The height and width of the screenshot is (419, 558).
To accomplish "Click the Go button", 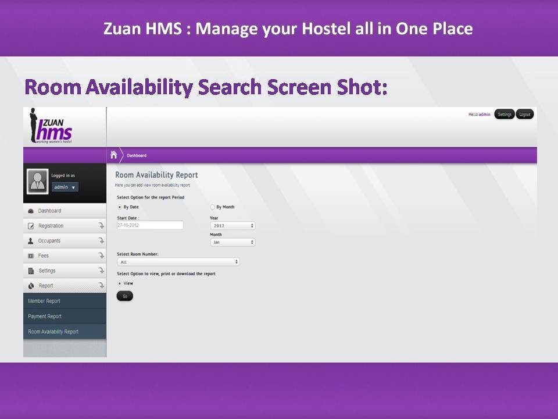I will (125, 296).
